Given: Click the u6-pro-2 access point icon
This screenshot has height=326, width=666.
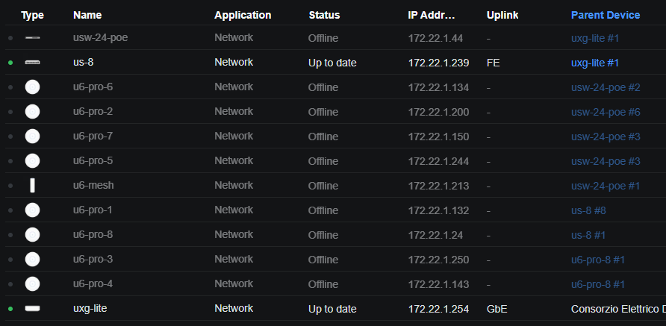Looking at the screenshot, I should point(32,112).
